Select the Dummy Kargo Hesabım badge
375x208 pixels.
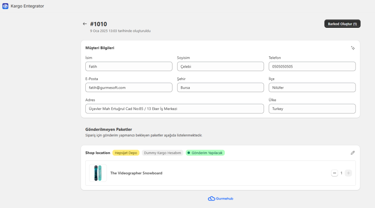[163, 153]
